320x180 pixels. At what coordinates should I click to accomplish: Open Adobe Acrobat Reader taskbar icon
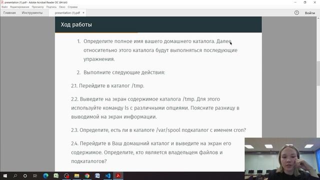pos(118,175)
